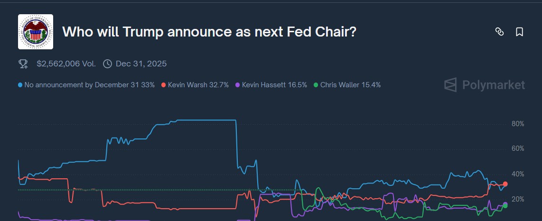Click the Polymarket logo watermark

coord(485,85)
